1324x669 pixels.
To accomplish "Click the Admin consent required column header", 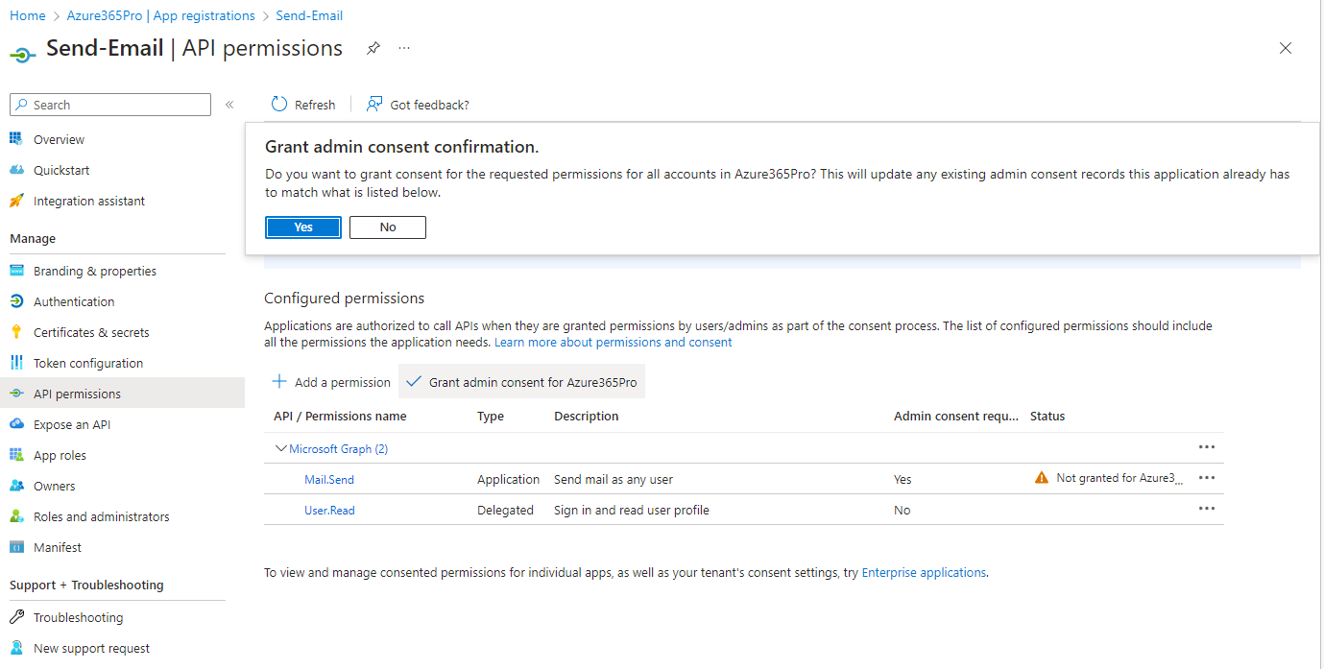I will point(956,416).
